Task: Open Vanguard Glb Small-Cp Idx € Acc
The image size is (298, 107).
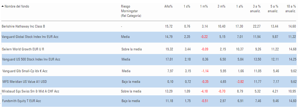Action: [x=25, y=71]
